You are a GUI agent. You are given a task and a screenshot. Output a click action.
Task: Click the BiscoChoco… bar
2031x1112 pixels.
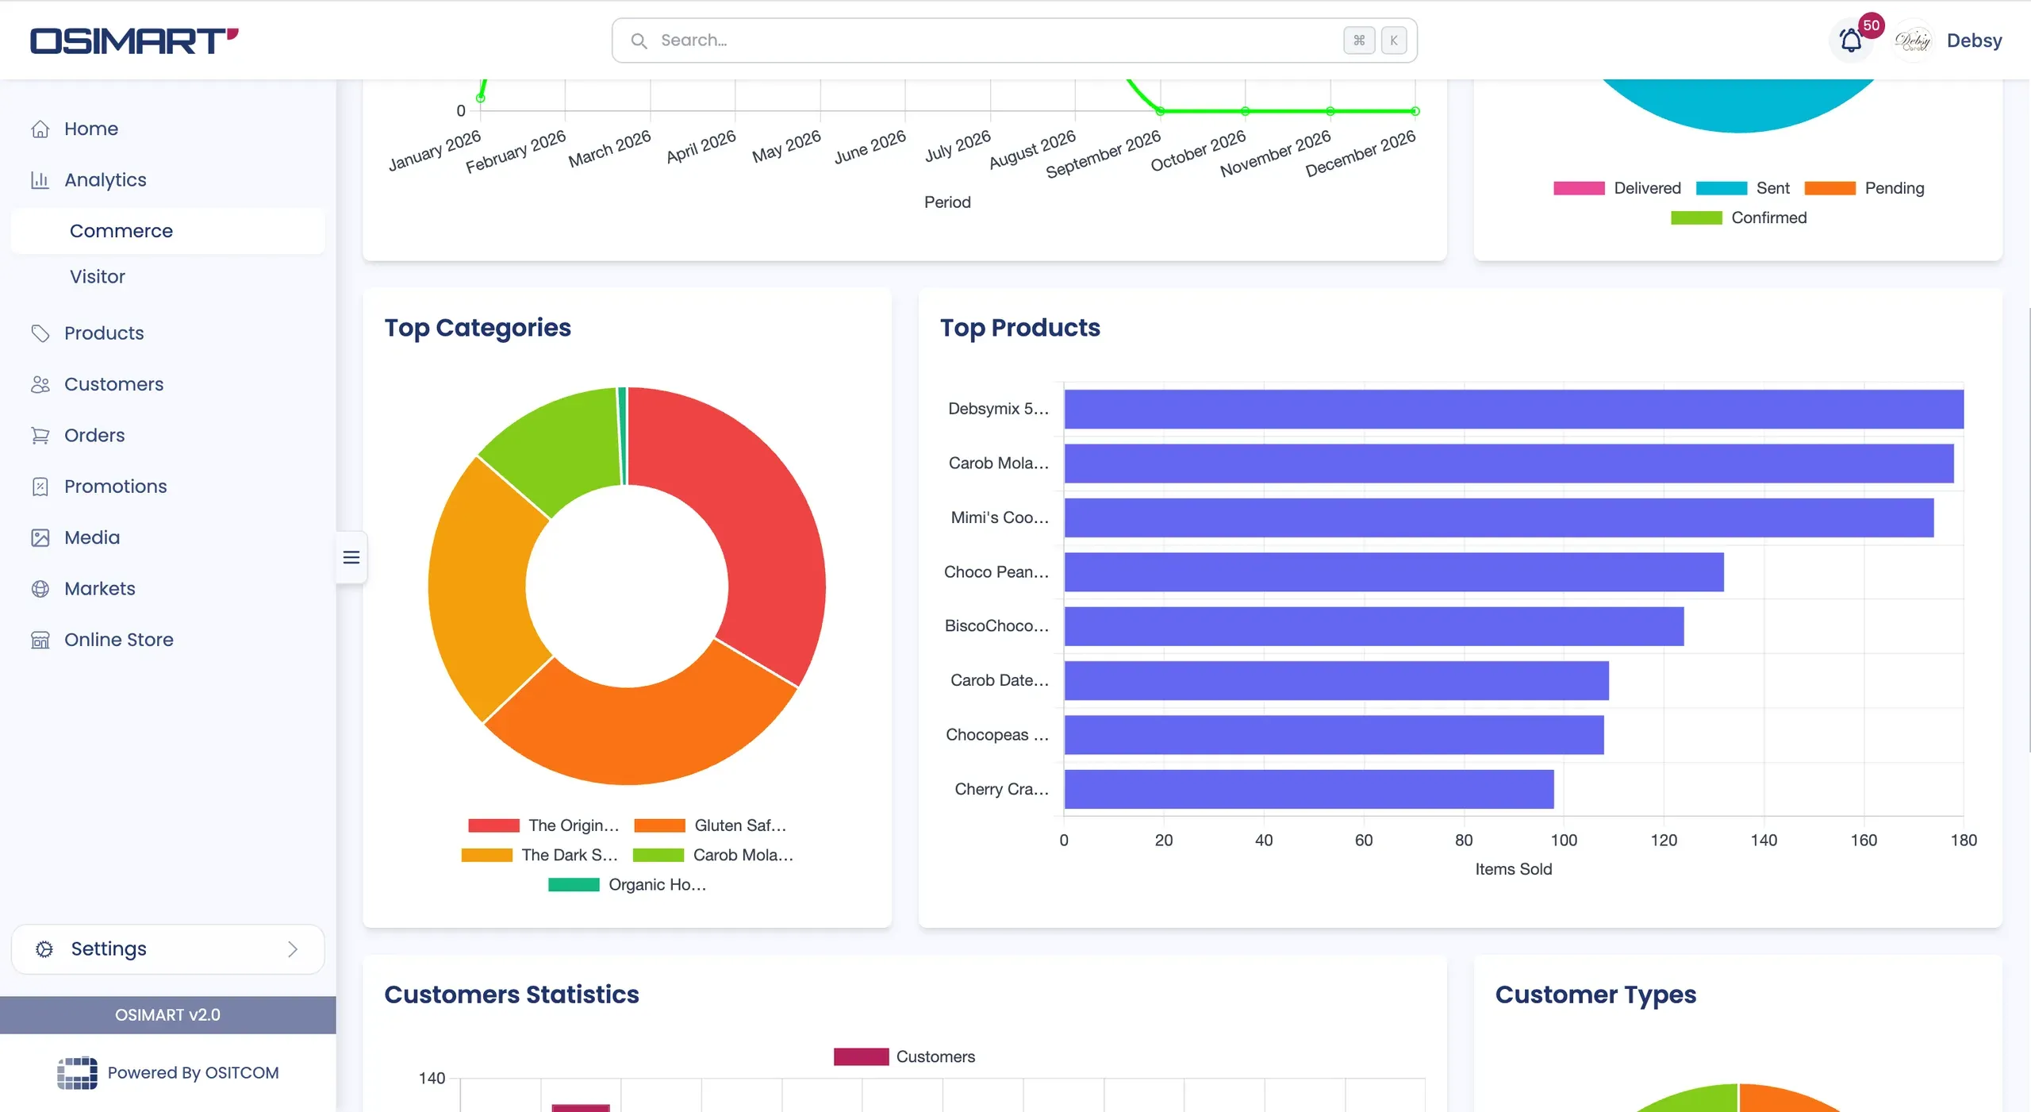[x=1374, y=626]
